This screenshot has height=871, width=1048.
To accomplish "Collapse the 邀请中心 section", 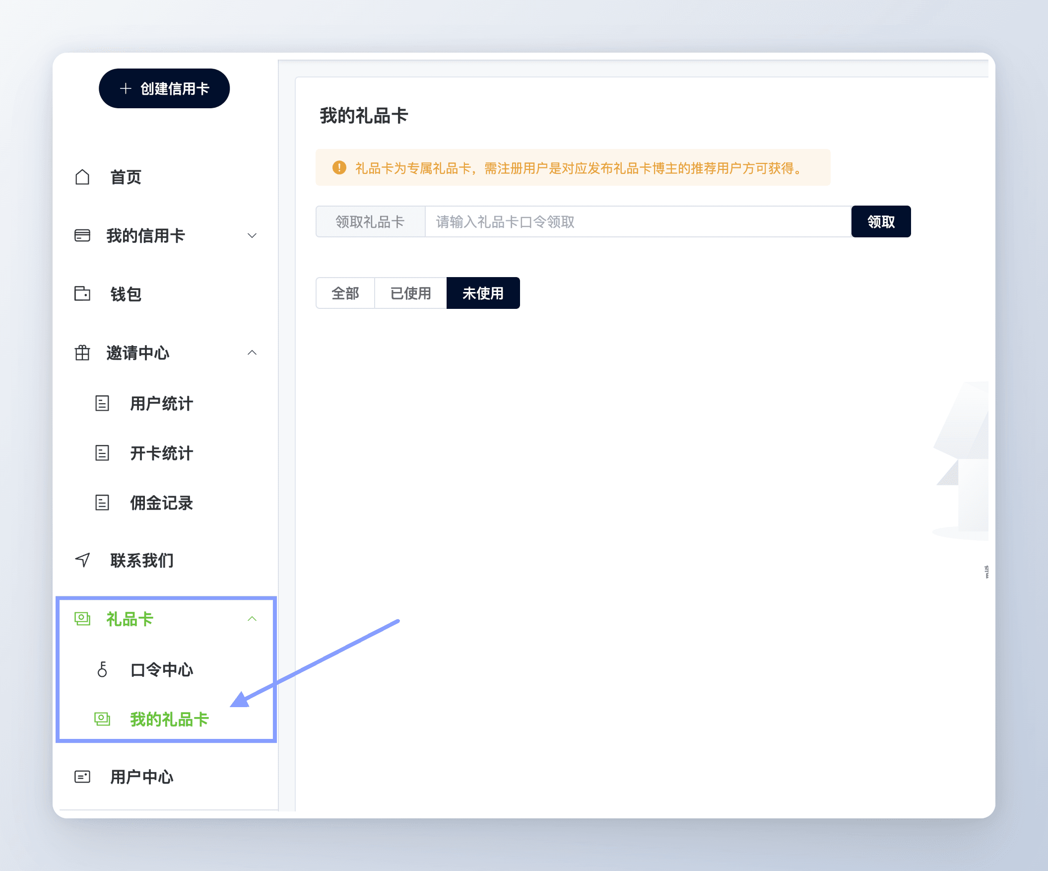I will [253, 353].
